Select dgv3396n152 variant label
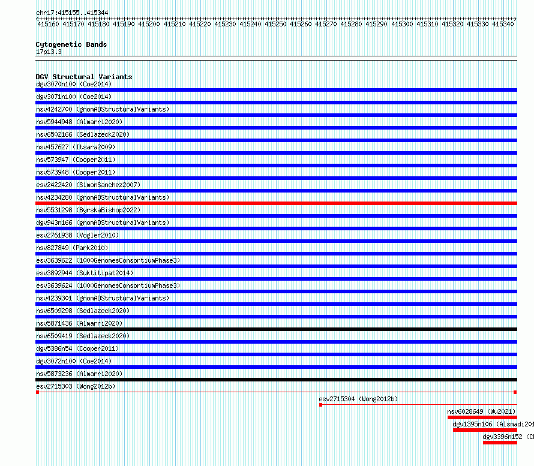The height and width of the screenshot is (466, 534). pyautogui.click(x=508, y=437)
